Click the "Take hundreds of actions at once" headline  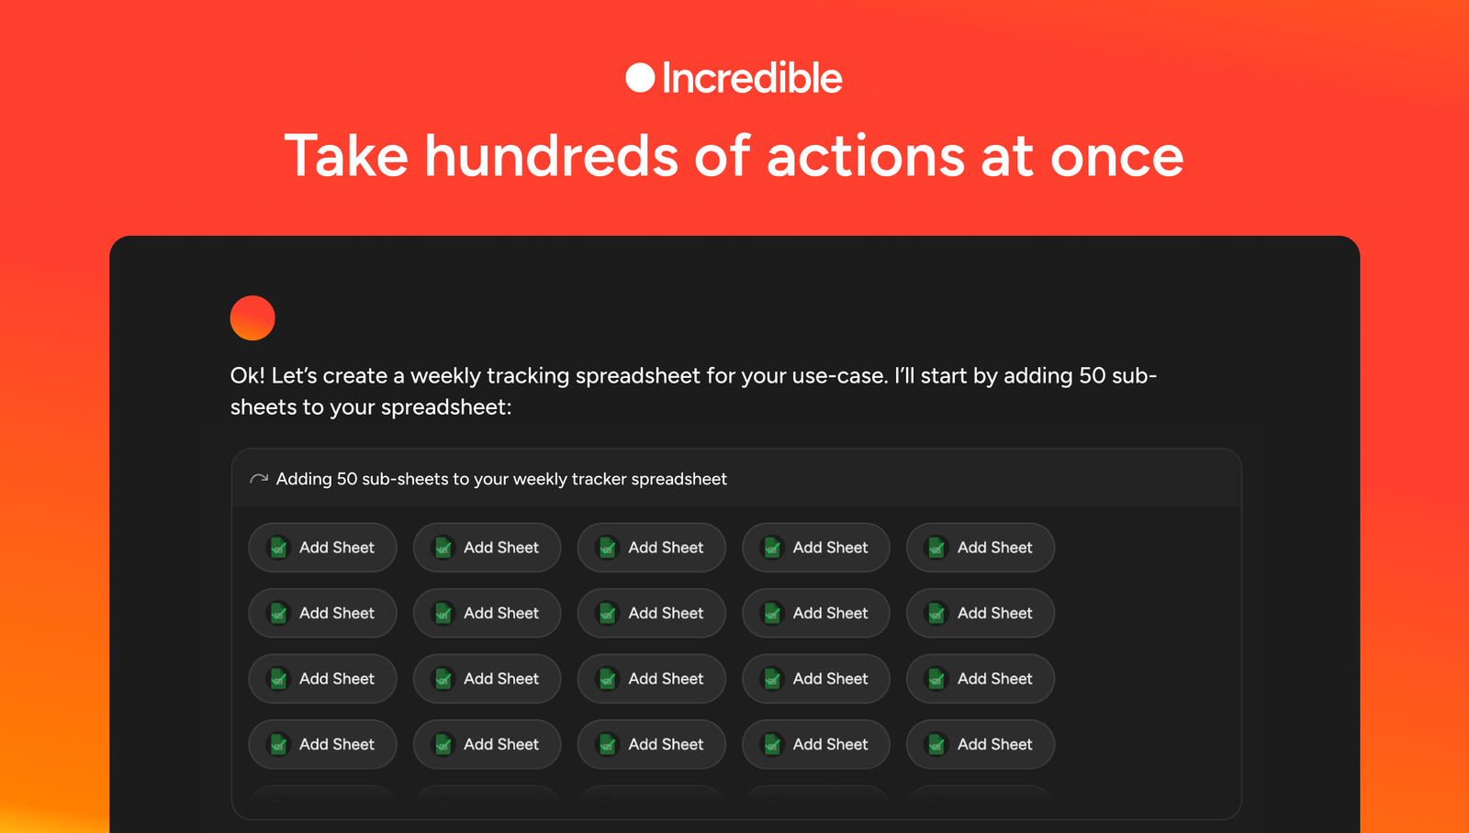pos(734,156)
